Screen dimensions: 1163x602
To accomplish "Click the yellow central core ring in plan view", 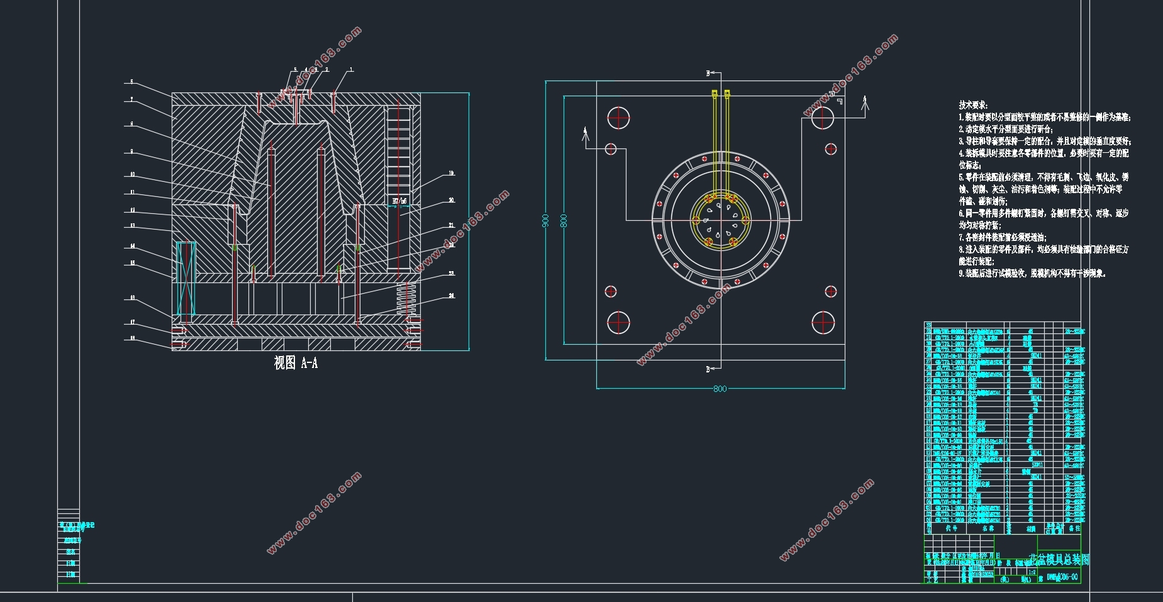I will click(720, 220).
